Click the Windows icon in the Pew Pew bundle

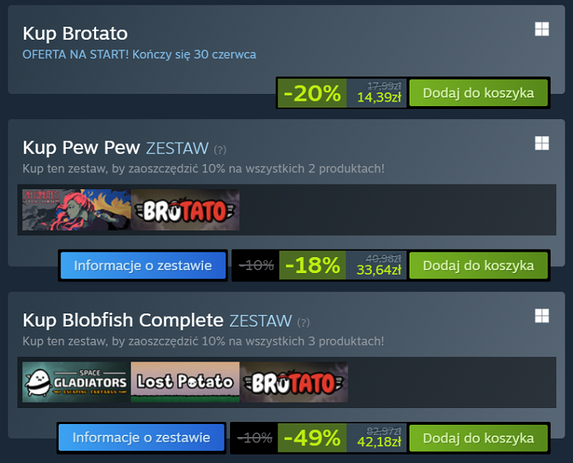point(542,143)
